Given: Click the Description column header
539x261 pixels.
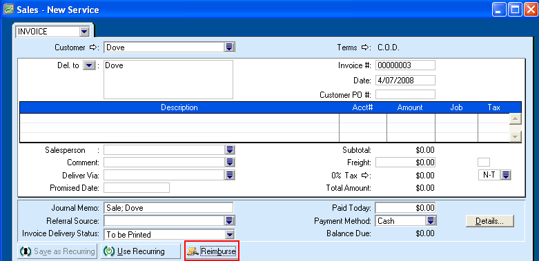Looking at the screenshot, I should 179,107.
